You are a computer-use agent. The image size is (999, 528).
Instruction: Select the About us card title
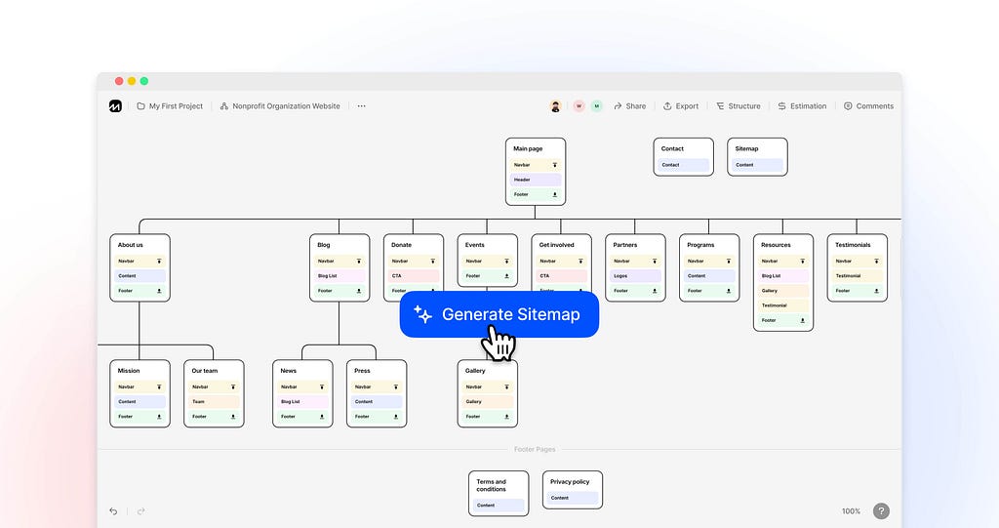tap(131, 245)
